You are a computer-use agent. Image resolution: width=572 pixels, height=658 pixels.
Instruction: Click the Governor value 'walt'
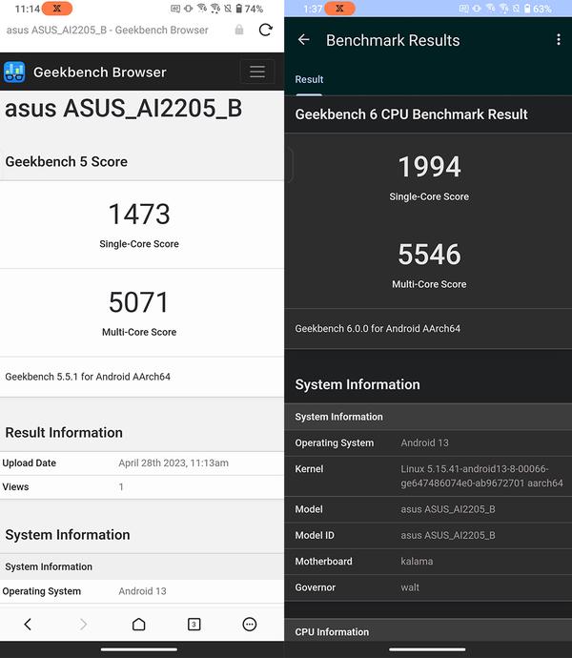pyautogui.click(x=410, y=587)
